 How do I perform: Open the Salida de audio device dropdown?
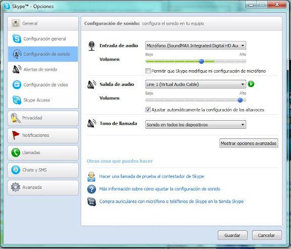[196, 84]
